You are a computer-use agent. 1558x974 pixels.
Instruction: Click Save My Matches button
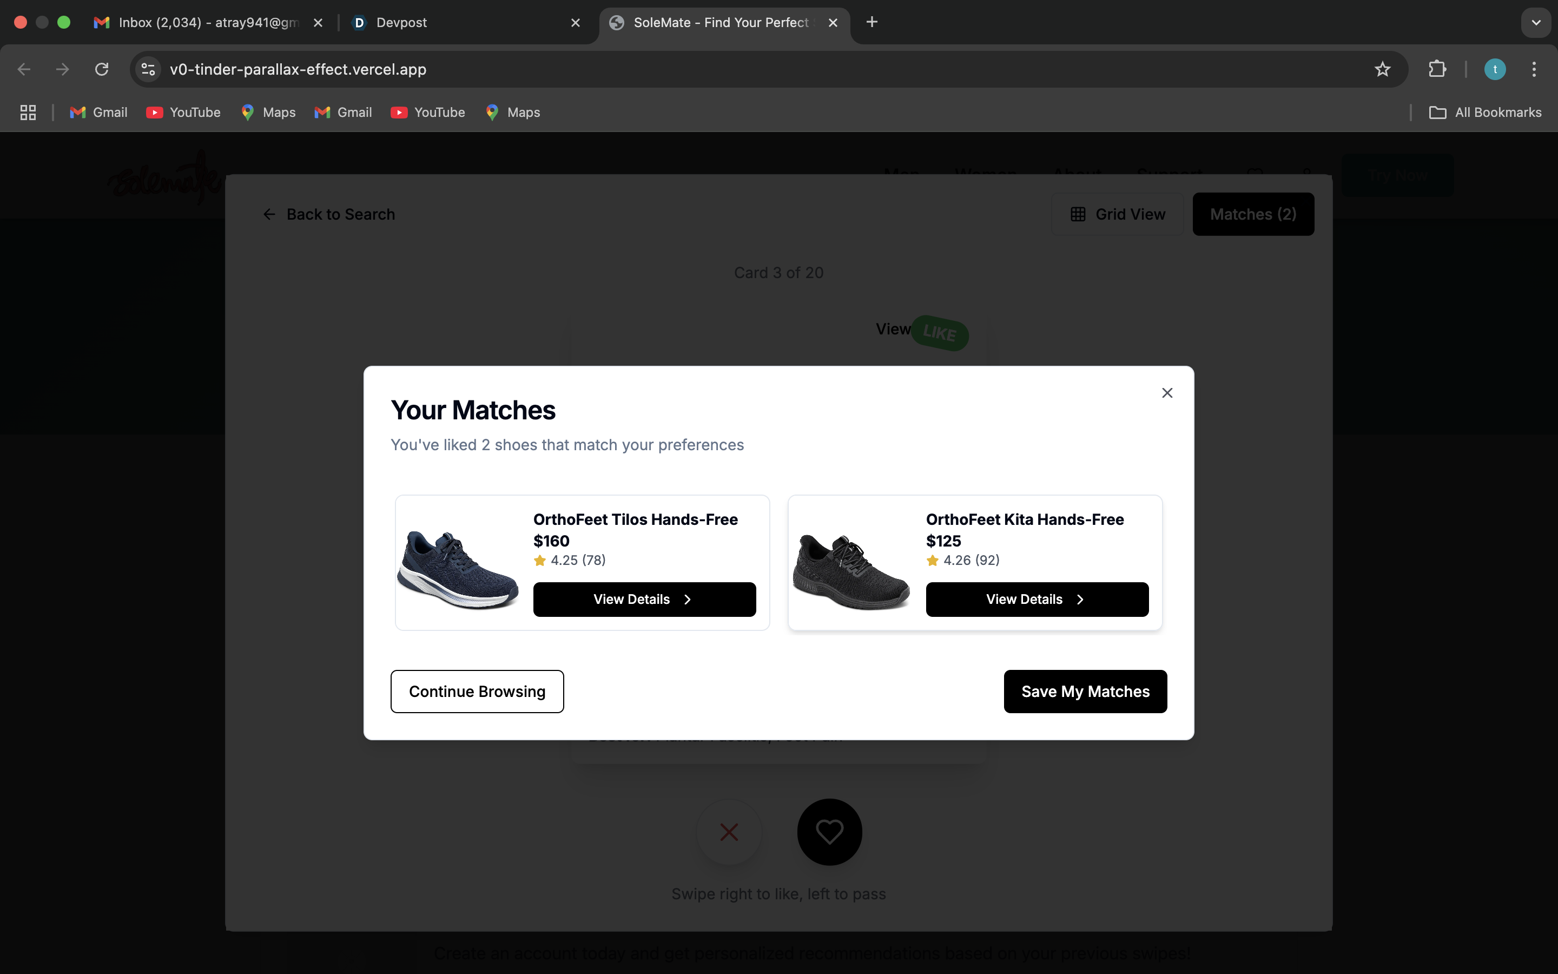pos(1085,691)
